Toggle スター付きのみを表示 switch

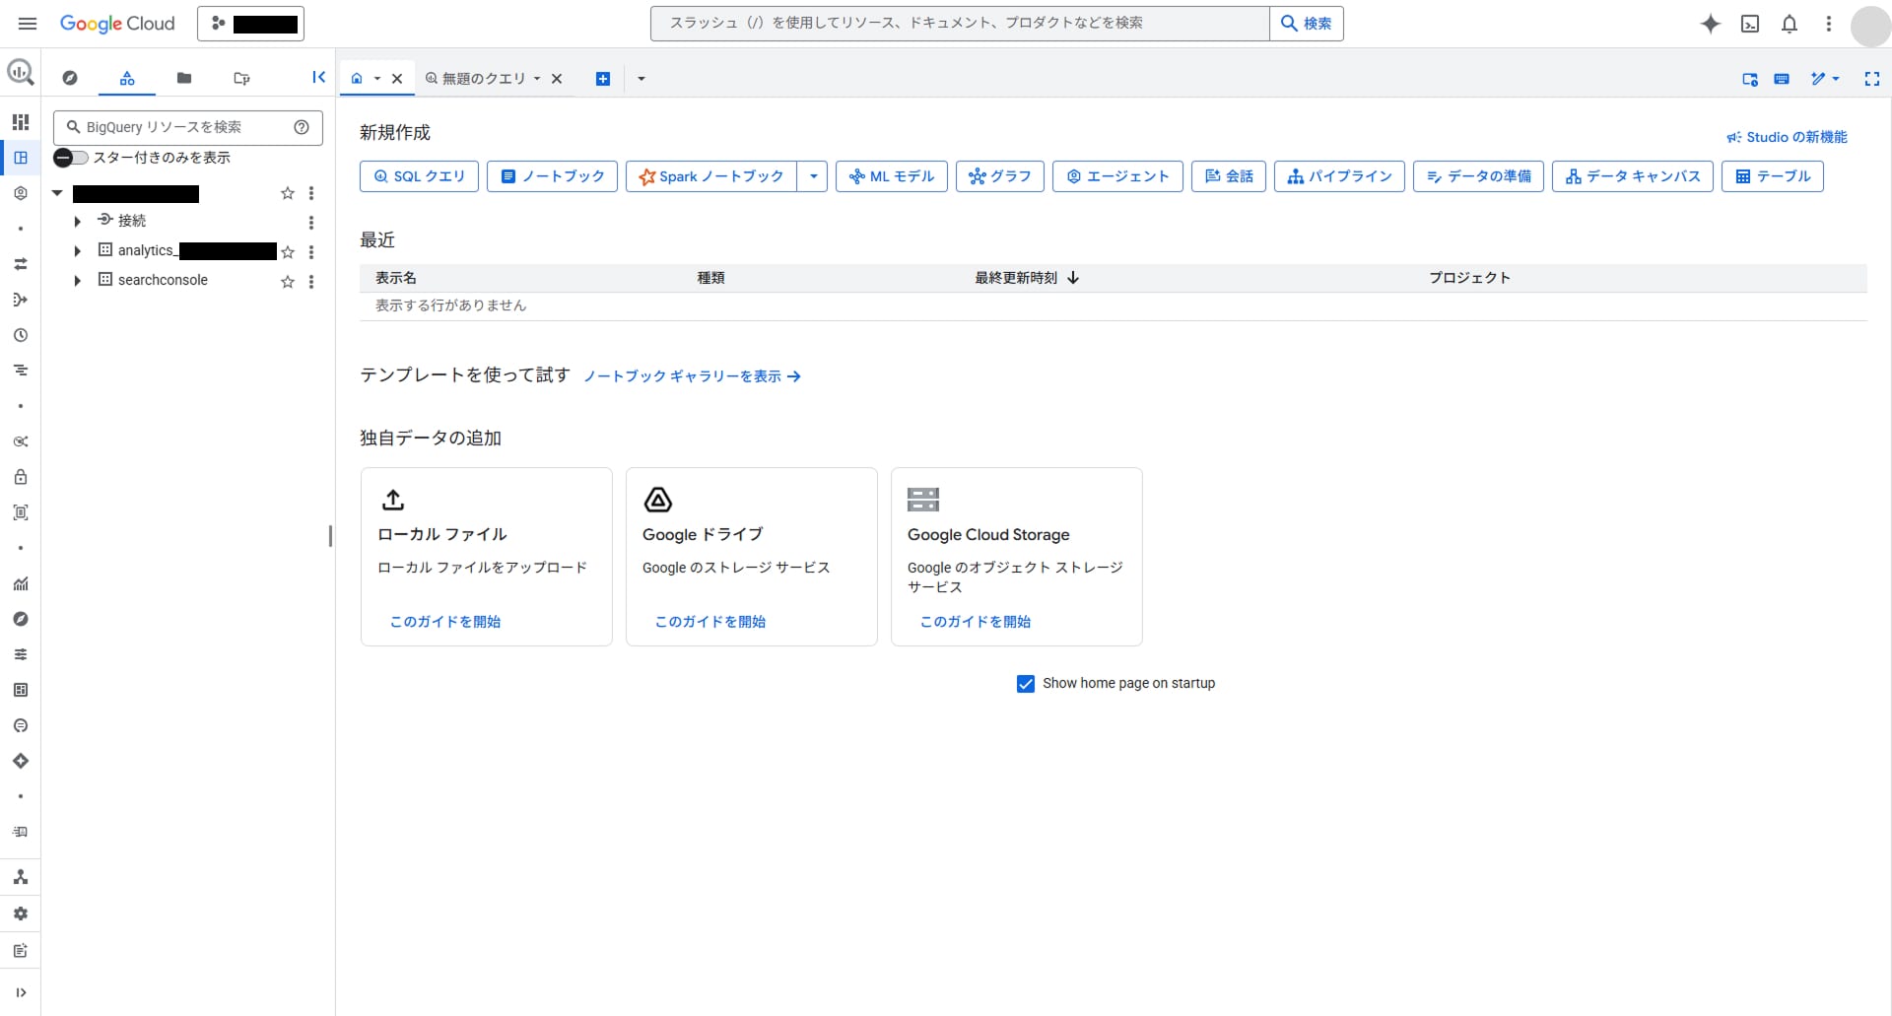[x=71, y=158]
